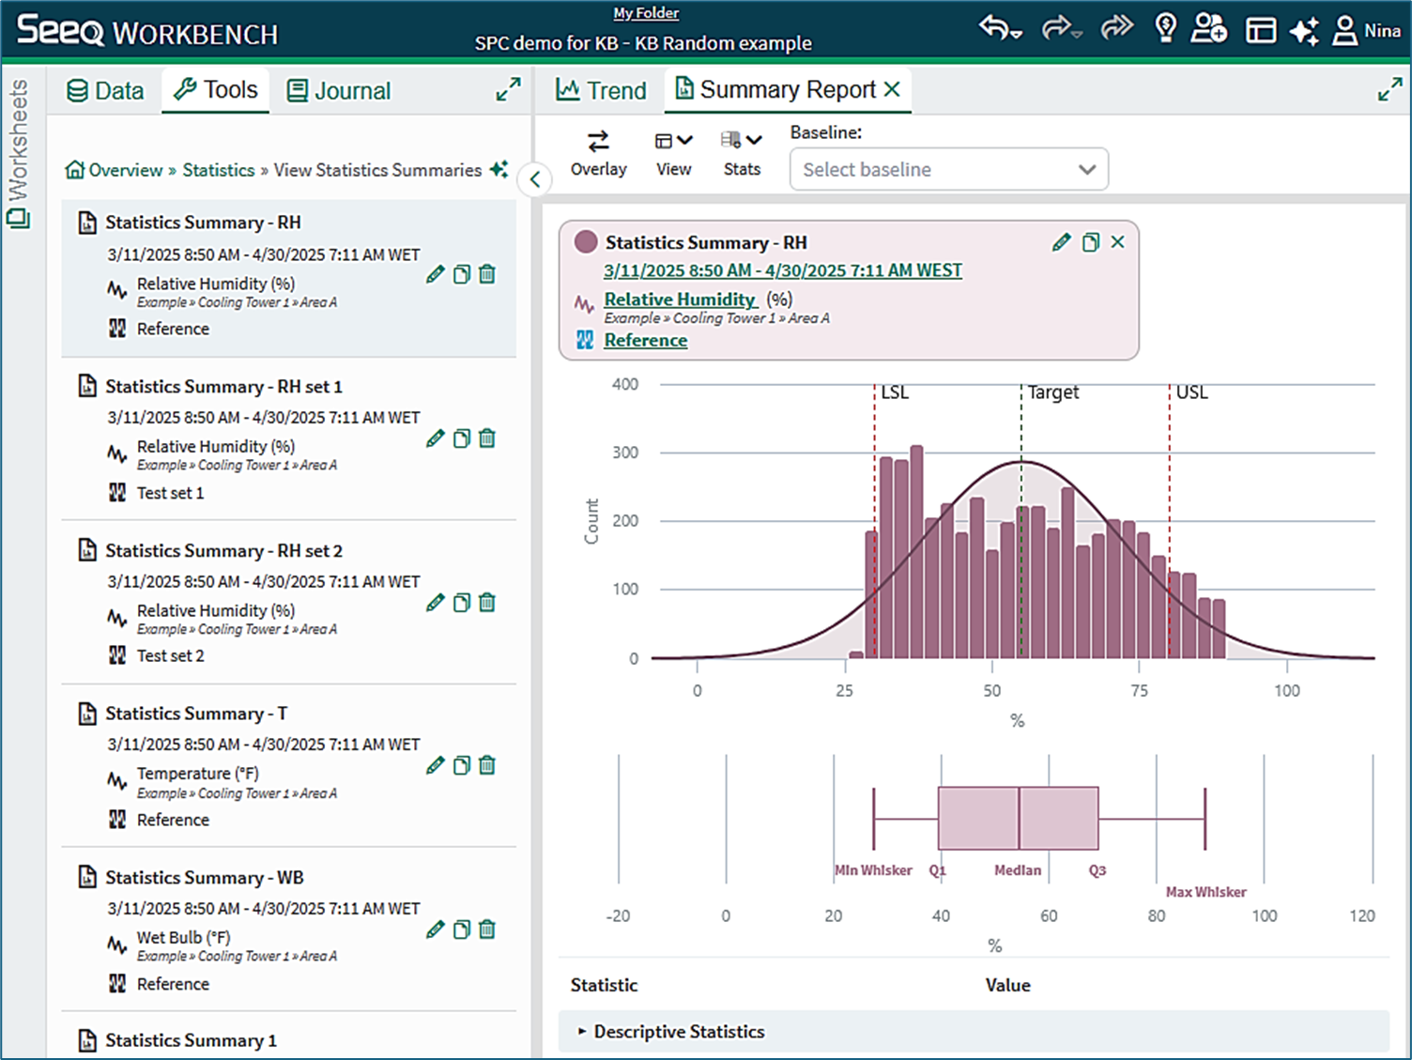Click the box plot median box
This screenshot has width=1412, height=1060.
[1019, 819]
